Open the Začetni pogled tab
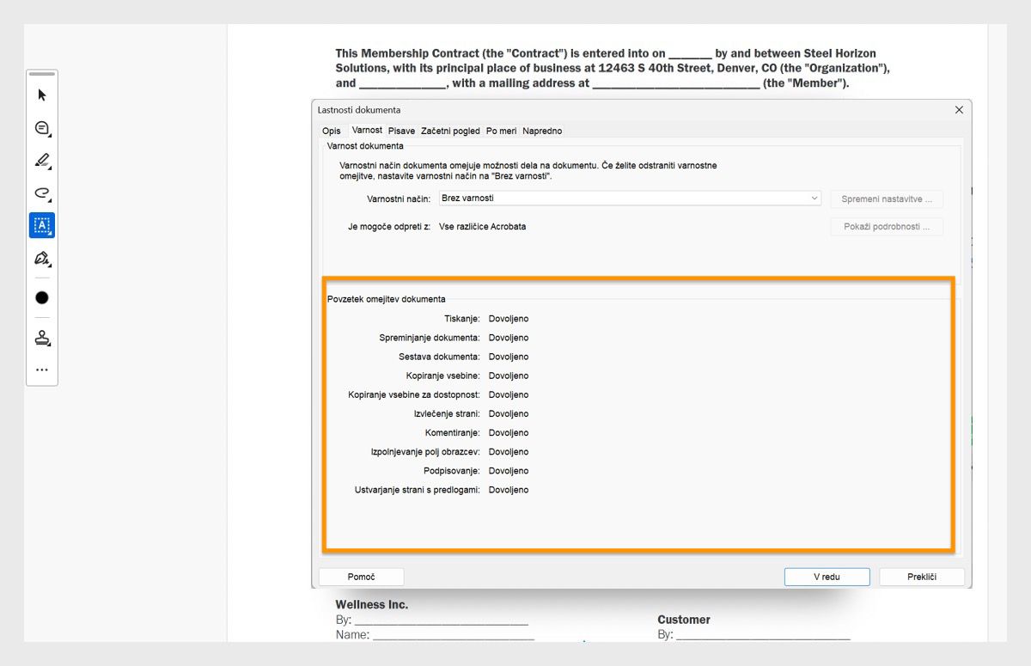Image resolution: width=1031 pixels, height=666 pixels. tap(450, 131)
